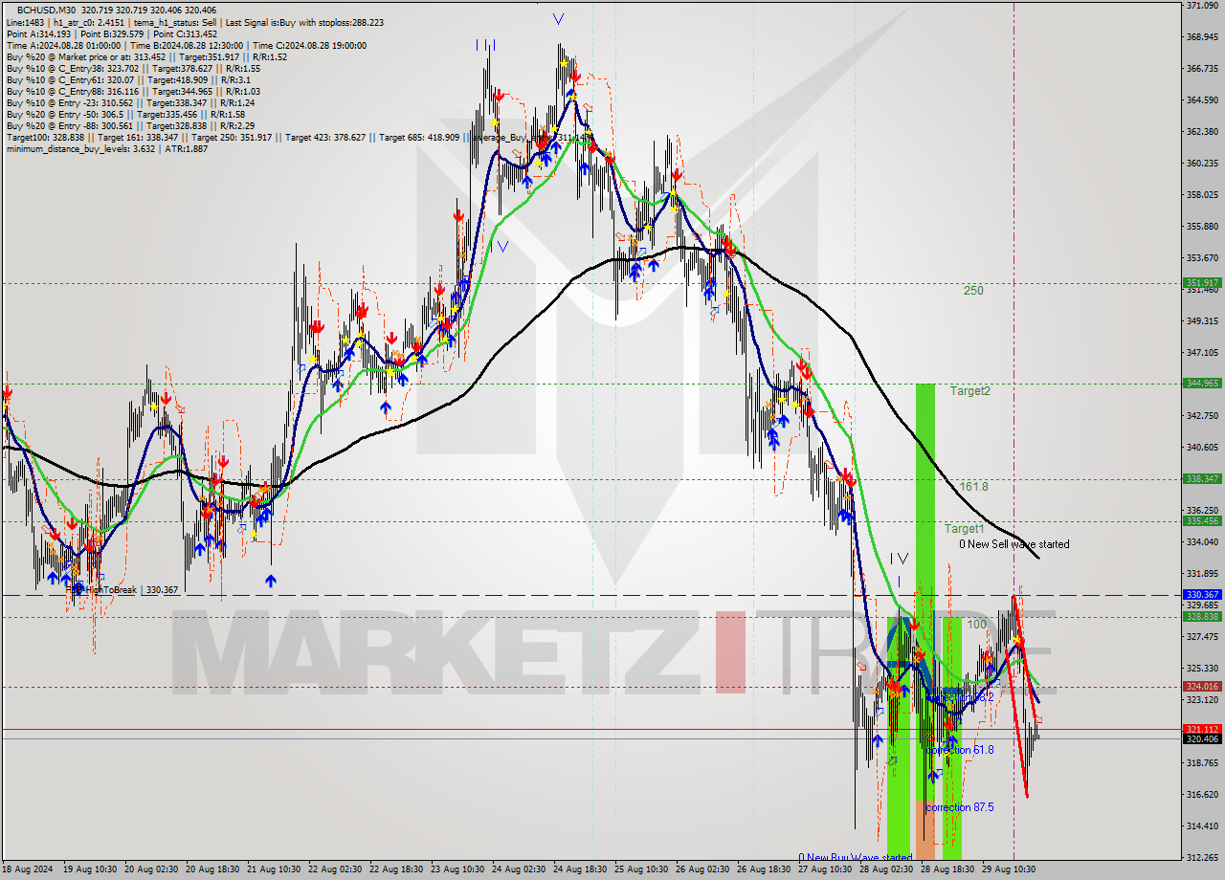The image size is (1225, 880).
Task: Select the red 321.112 price tag
Action: (x=1202, y=729)
